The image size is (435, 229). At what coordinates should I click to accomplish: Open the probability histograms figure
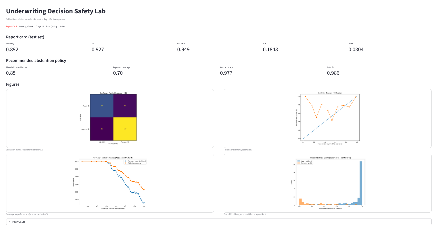[x=328, y=183]
